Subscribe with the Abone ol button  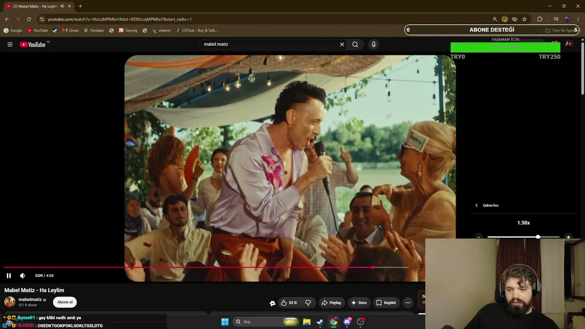point(65,302)
